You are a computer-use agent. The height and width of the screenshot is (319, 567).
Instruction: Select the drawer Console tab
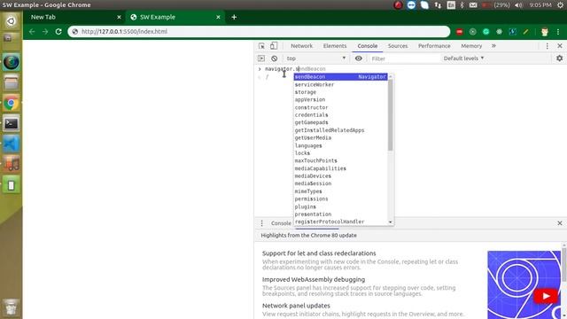tap(281, 223)
